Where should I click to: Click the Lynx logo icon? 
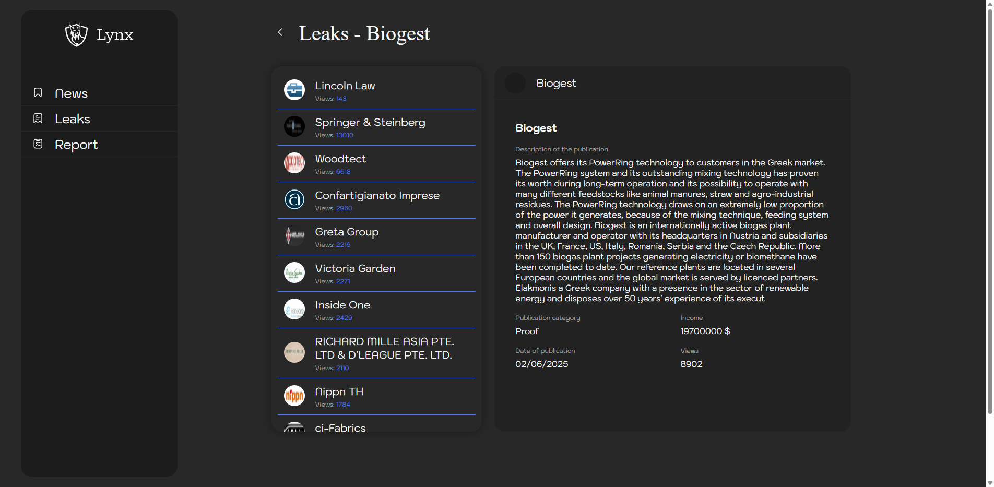76,34
